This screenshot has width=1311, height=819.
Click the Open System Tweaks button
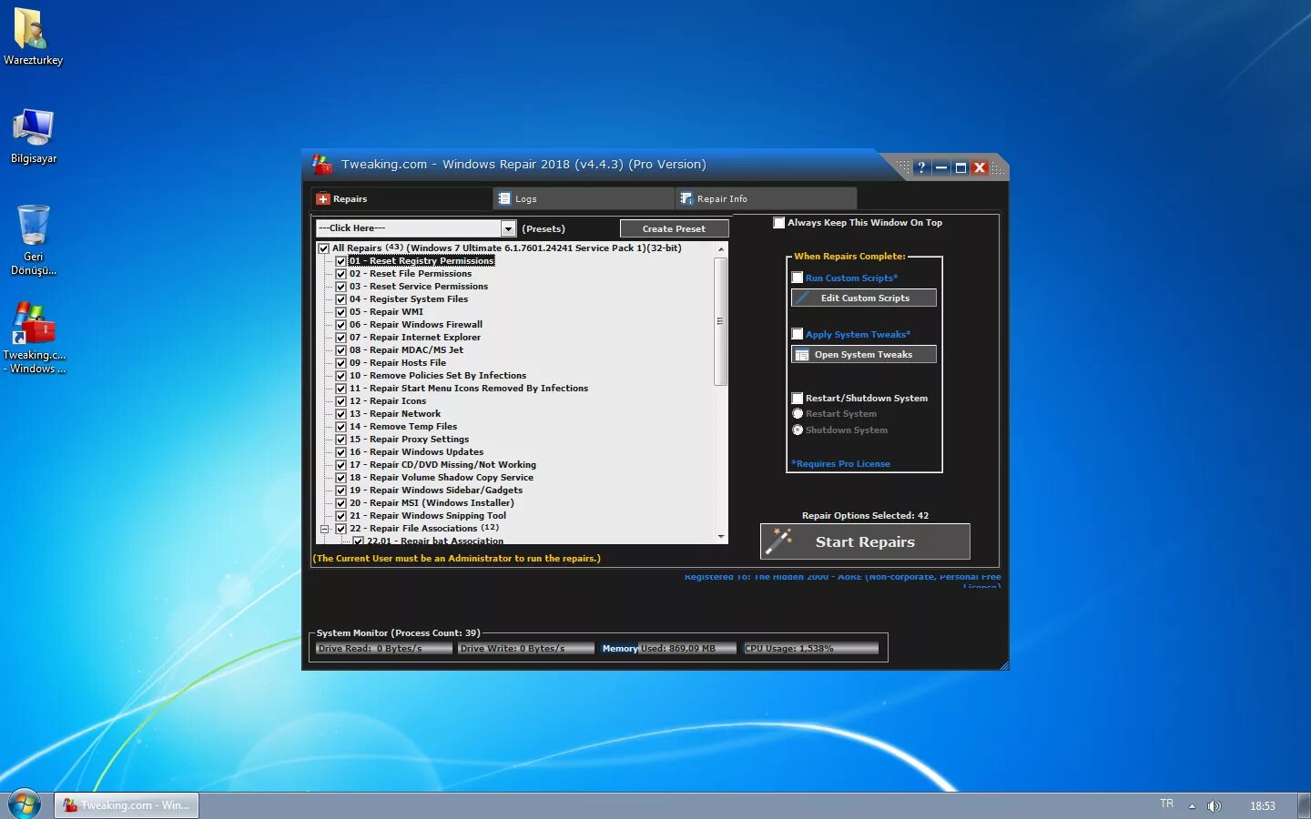coord(864,355)
